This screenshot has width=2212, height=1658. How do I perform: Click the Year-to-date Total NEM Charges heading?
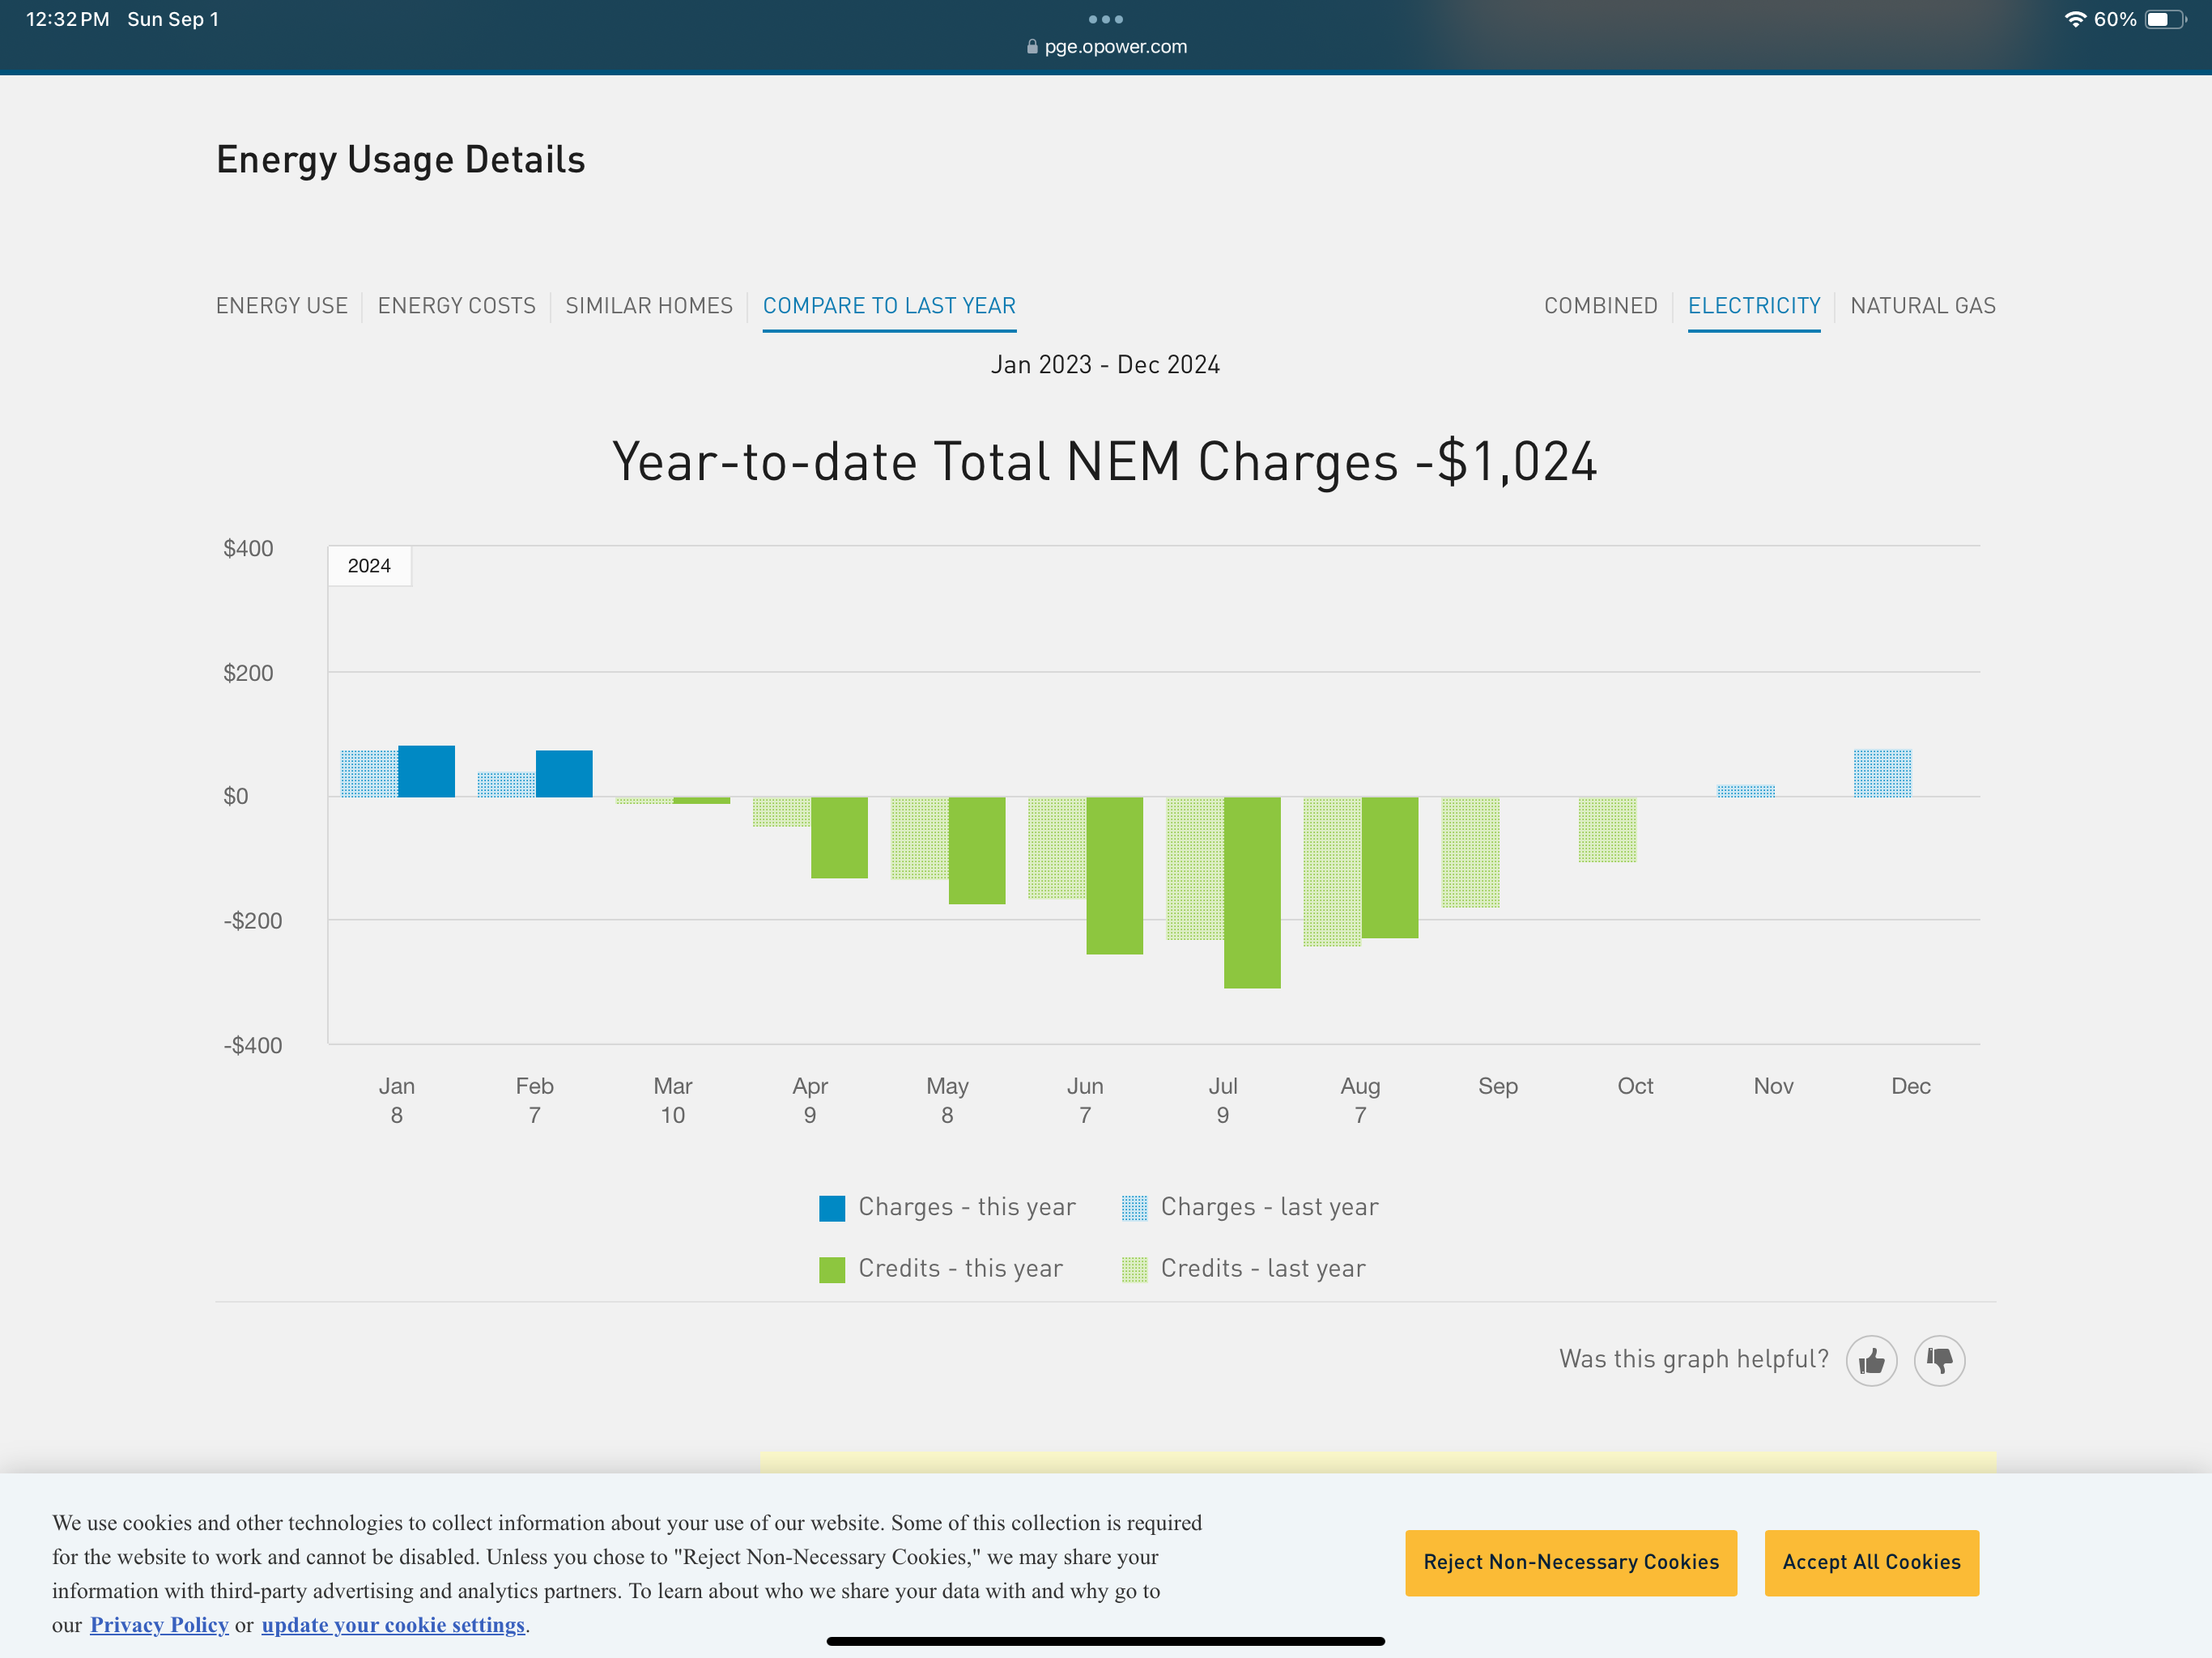[1105, 462]
